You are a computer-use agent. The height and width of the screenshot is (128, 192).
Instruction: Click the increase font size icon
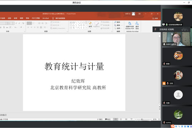pos(16,23)
